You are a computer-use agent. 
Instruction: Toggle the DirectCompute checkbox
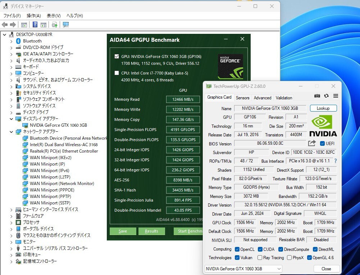[x=281, y=249]
